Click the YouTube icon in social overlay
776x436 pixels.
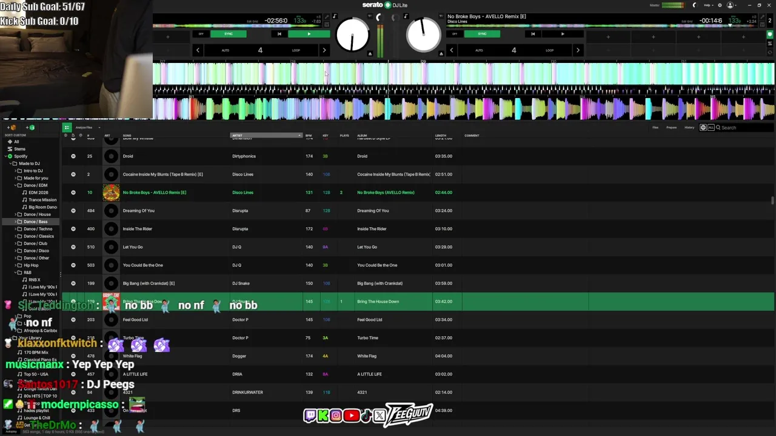coord(351,415)
